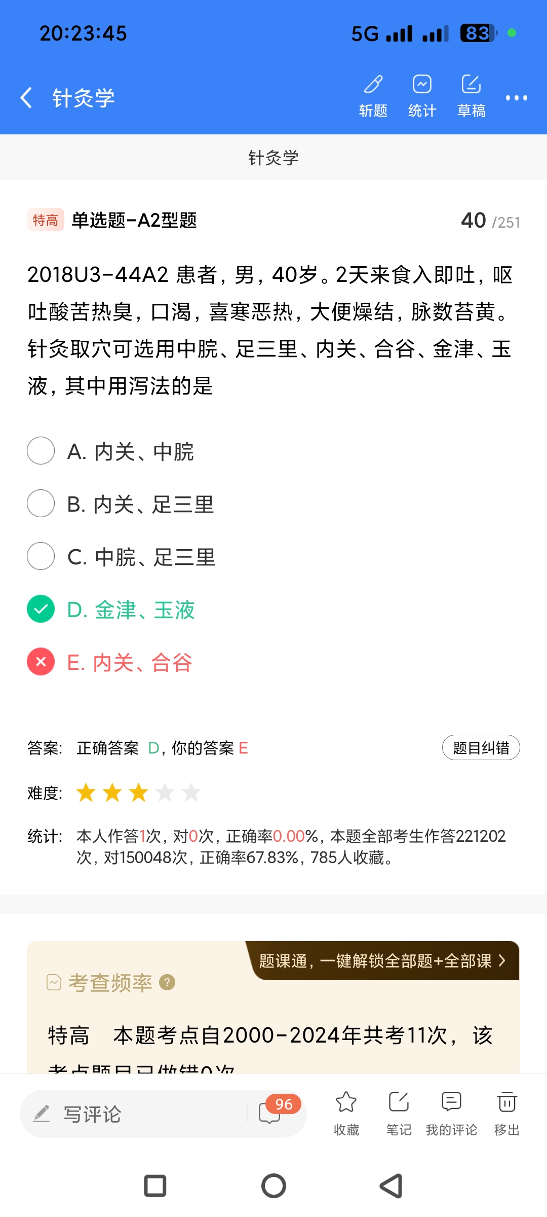
Task: Tap the 移出 trash icon
Action: (506, 1113)
